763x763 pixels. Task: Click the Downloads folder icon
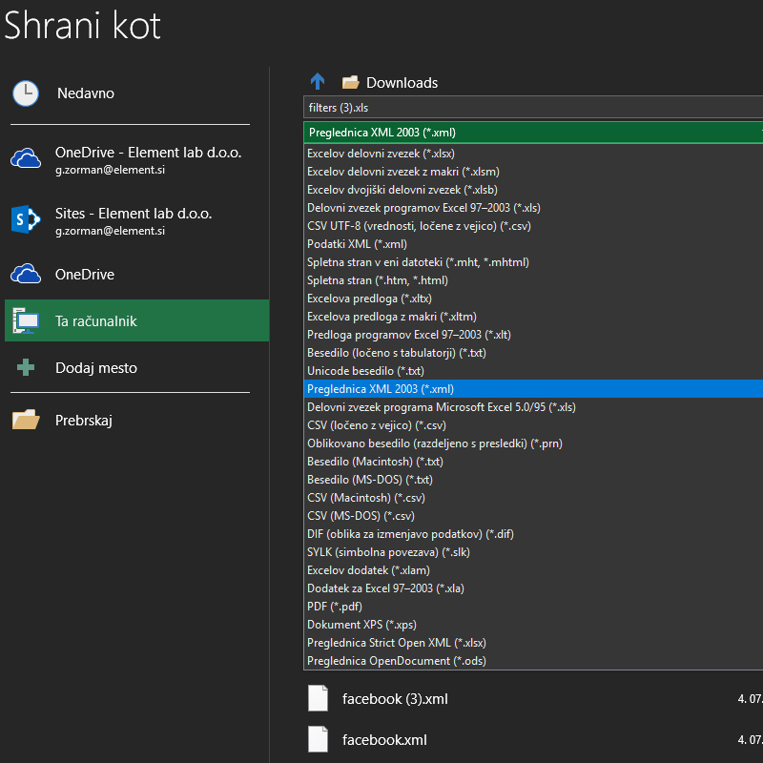pyautogui.click(x=350, y=82)
